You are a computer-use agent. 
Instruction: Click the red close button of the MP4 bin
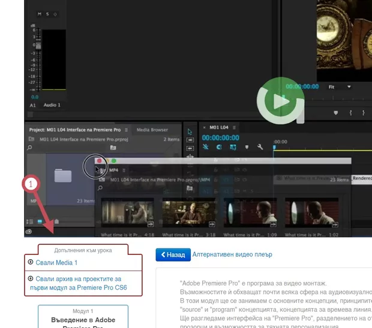tap(100, 161)
